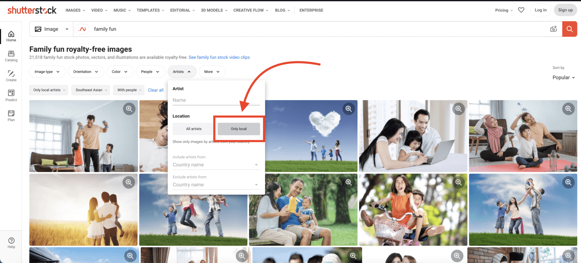Expand Include artists from country dropdown

(216, 165)
